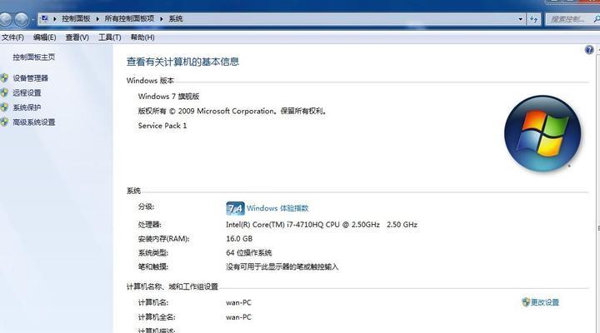The image size is (600, 333).
Task: Open the address bar history dropdown arrow
Action: [x=520, y=19]
